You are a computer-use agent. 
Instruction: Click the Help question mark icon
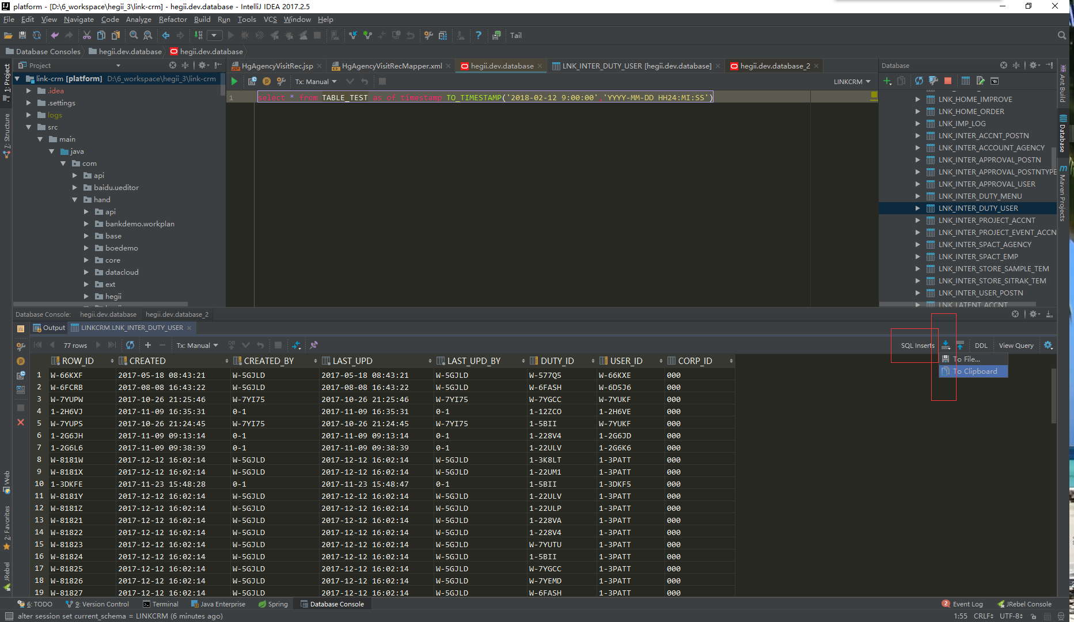coord(478,36)
